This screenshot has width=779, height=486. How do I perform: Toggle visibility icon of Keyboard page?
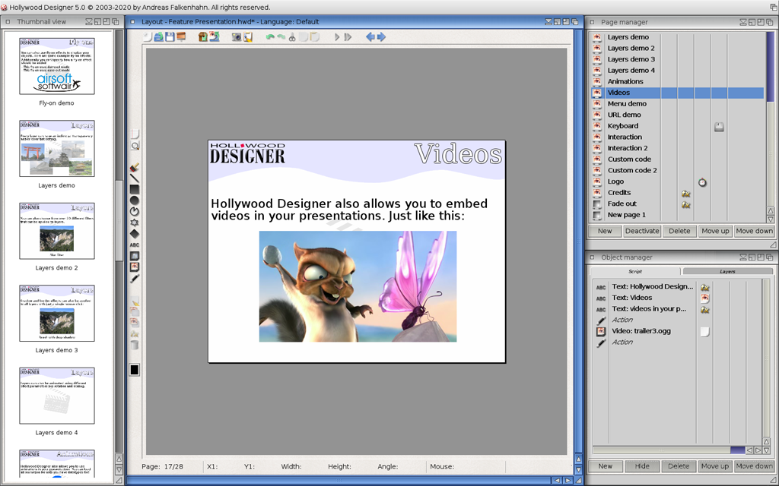pos(597,127)
